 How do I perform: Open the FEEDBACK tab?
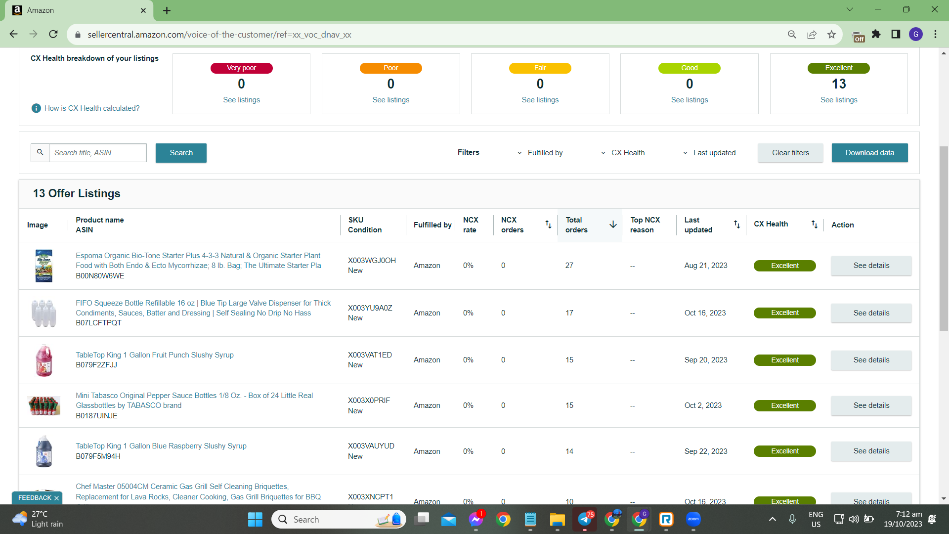tap(35, 498)
